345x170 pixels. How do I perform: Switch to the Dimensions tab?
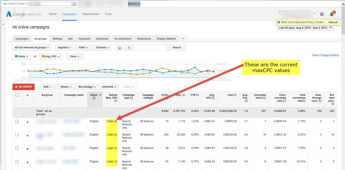[x=144, y=39]
